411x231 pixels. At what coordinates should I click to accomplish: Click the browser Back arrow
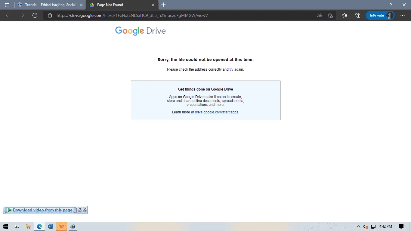click(x=8, y=15)
